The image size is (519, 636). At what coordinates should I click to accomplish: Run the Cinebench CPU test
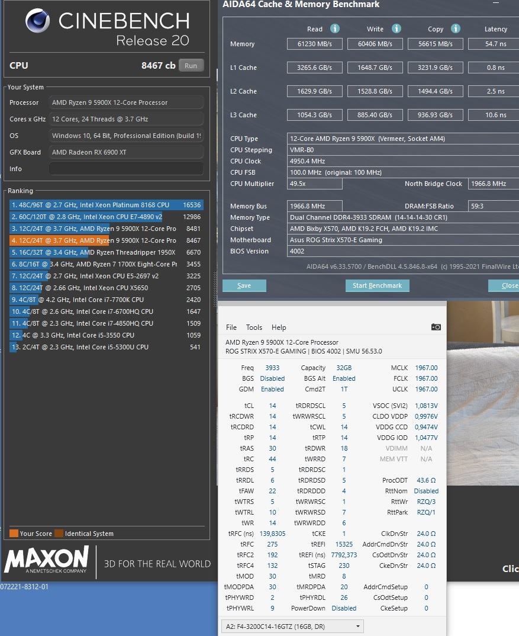tap(191, 65)
